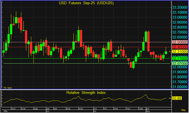
Task: Jump to the Jun month label
Action: pyautogui.click(x=48, y=111)
